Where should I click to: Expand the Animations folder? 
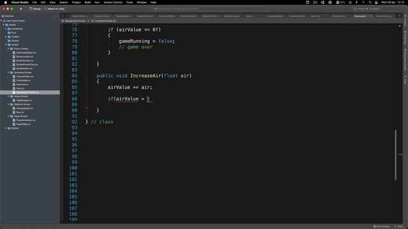pos(6,29)
